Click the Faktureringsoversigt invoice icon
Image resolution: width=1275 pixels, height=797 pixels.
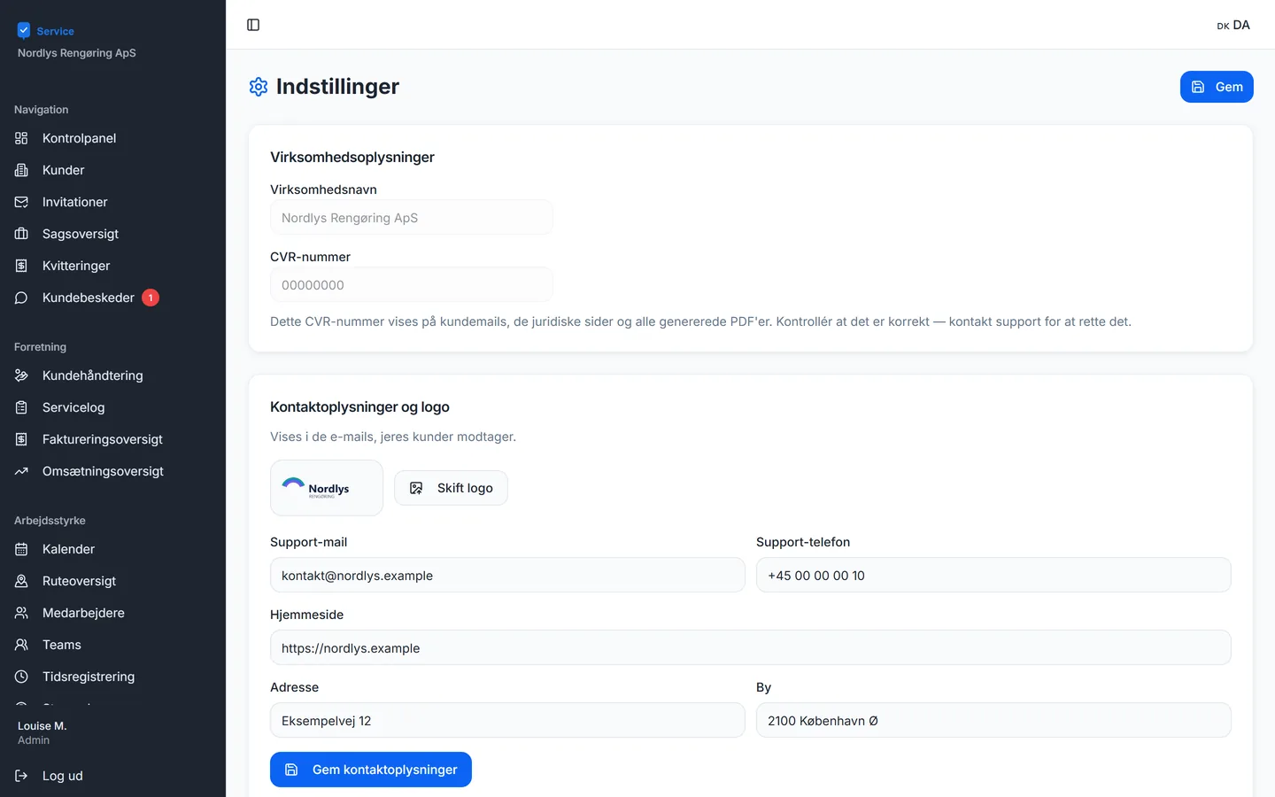click(21, 439)
